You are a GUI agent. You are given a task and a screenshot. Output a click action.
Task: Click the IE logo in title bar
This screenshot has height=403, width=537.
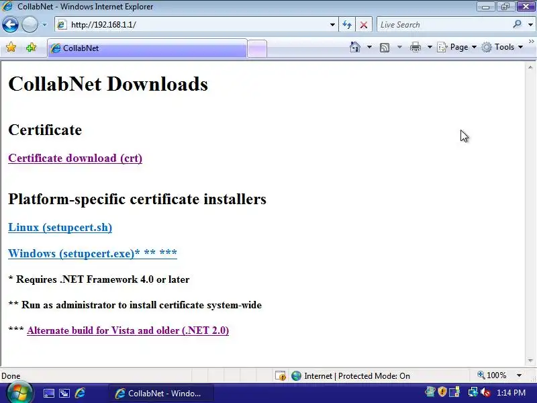tap(7, 6)
